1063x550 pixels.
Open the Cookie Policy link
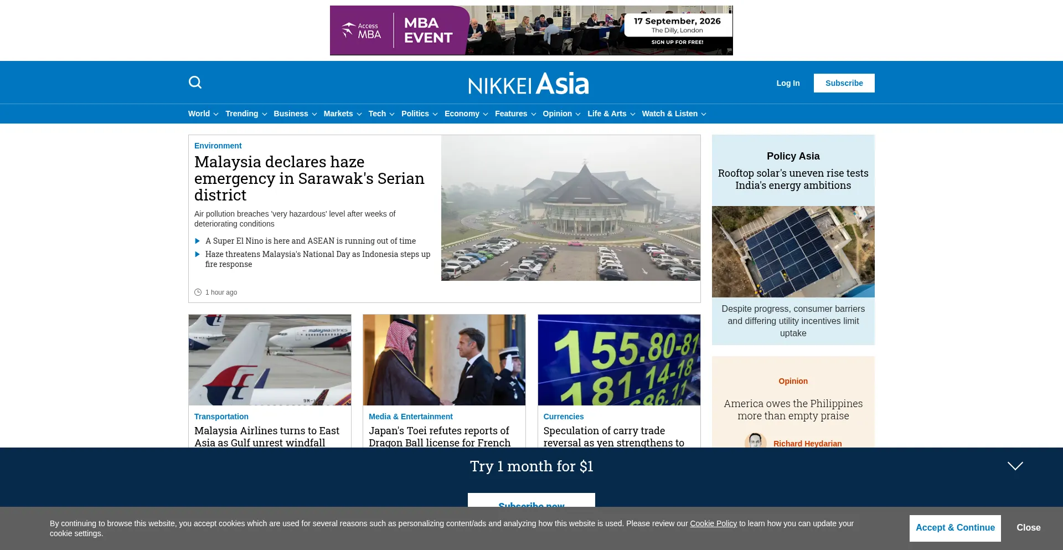click(x=713, y=523)
